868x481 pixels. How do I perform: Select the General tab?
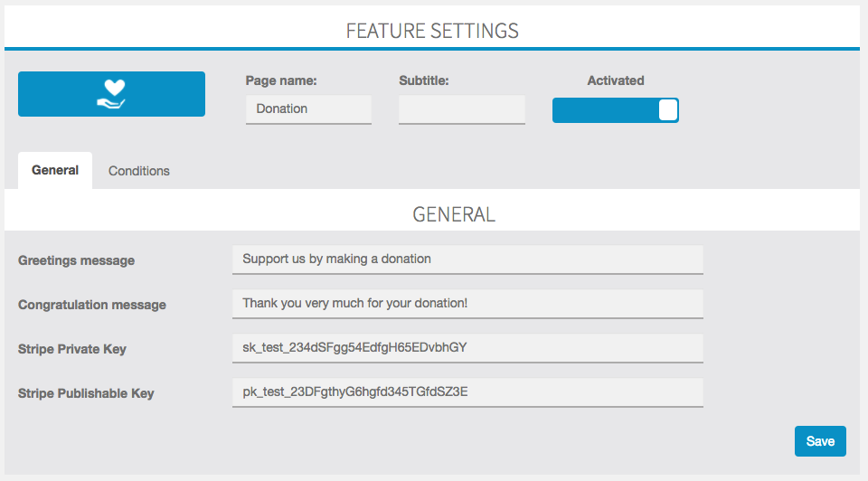[55, 171]
